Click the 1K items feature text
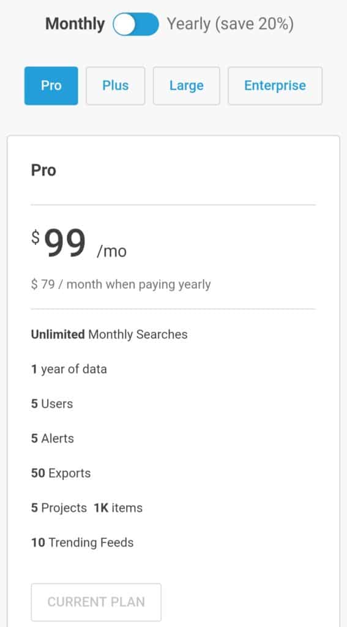The height and width of the screenshot is (627, 347). pos(118,508)
